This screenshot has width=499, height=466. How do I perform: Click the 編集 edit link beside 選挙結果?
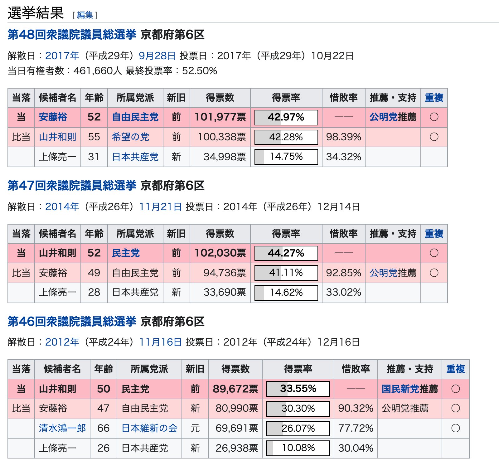click(x=85, y=15)
